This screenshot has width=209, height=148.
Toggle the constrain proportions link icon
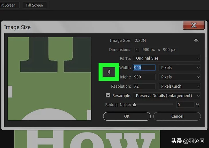[x=109, y=72]
